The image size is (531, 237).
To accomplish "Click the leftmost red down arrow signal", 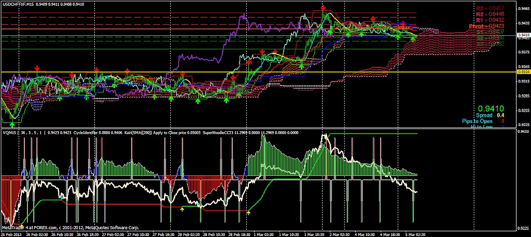I will click(37, 68).
